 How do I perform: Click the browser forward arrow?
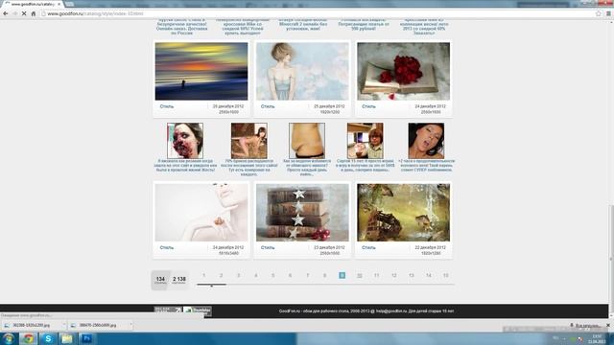pyautogui.click(x=15, y=13)
